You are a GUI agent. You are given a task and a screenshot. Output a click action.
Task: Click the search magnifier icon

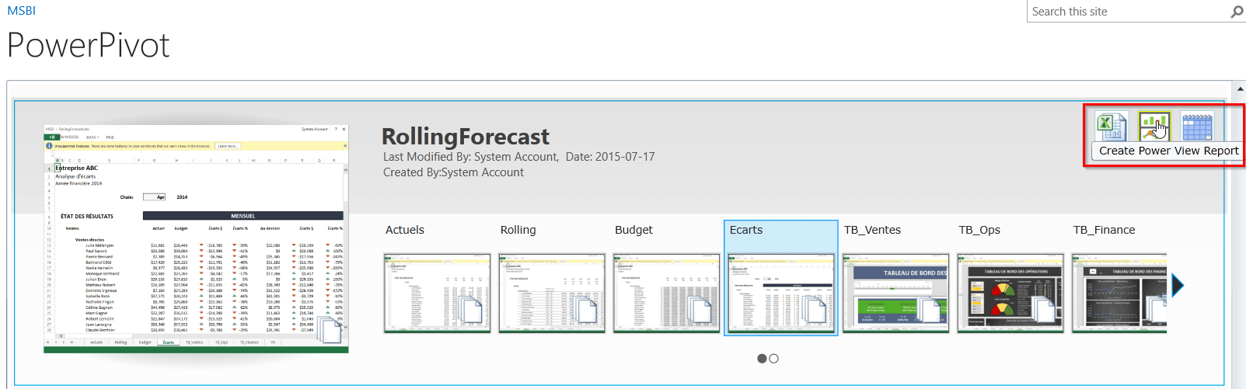pos(1237,12)
